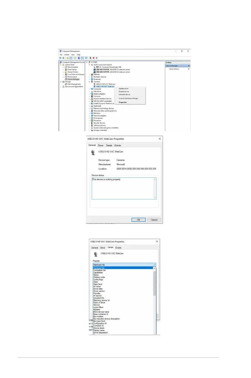This screenshot has height=378, width=251.
Task: Expand Services and Applications node
Action: click(61, 87)
